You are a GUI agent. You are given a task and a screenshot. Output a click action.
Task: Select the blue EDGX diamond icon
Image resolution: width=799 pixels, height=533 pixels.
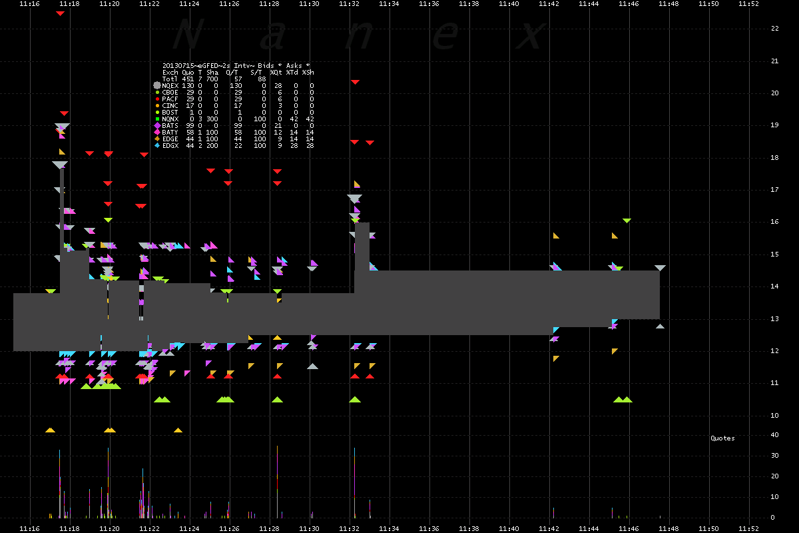157,145
